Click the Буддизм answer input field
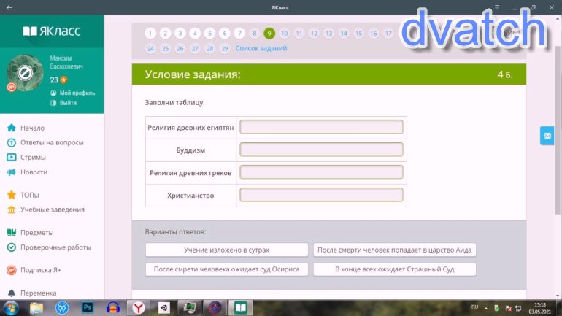Viewport: 562px width, 316px height. coord(321,150)
